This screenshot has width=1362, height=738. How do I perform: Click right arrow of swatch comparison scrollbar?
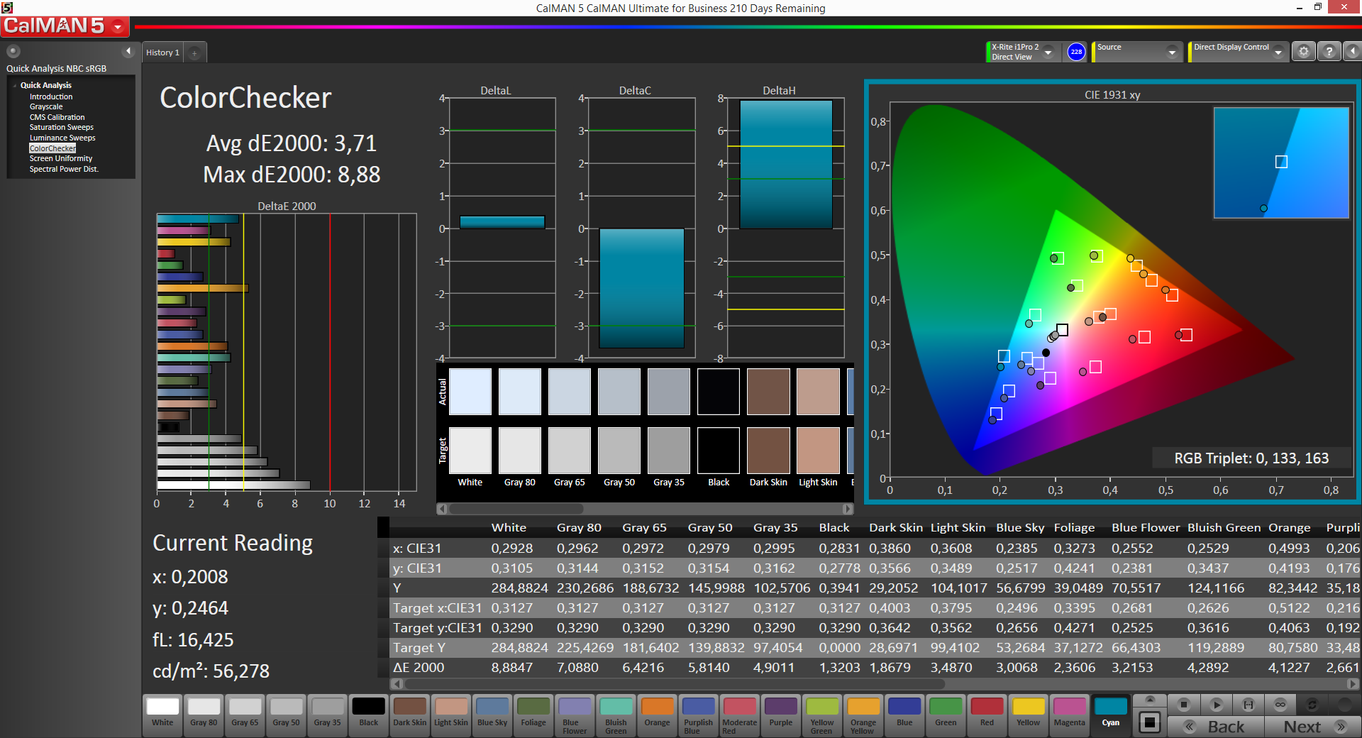[848, 509]
